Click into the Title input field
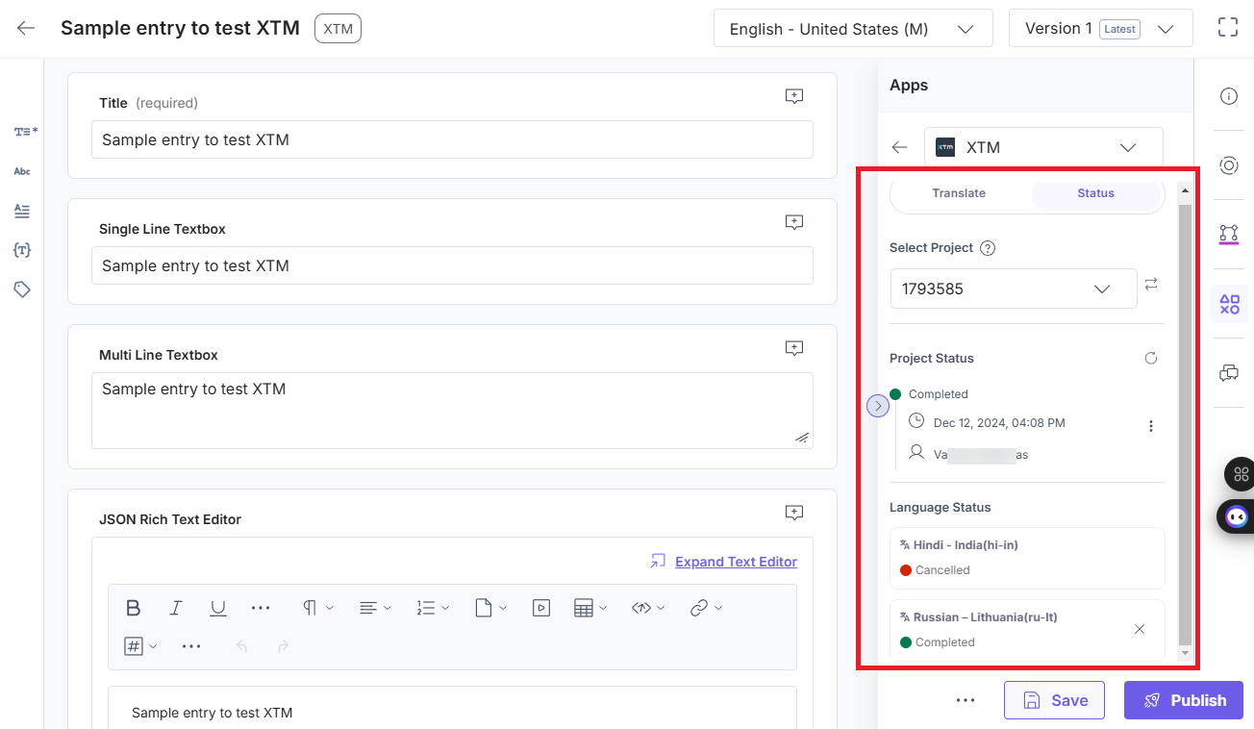1254x729 pixels. coord(452,139)
